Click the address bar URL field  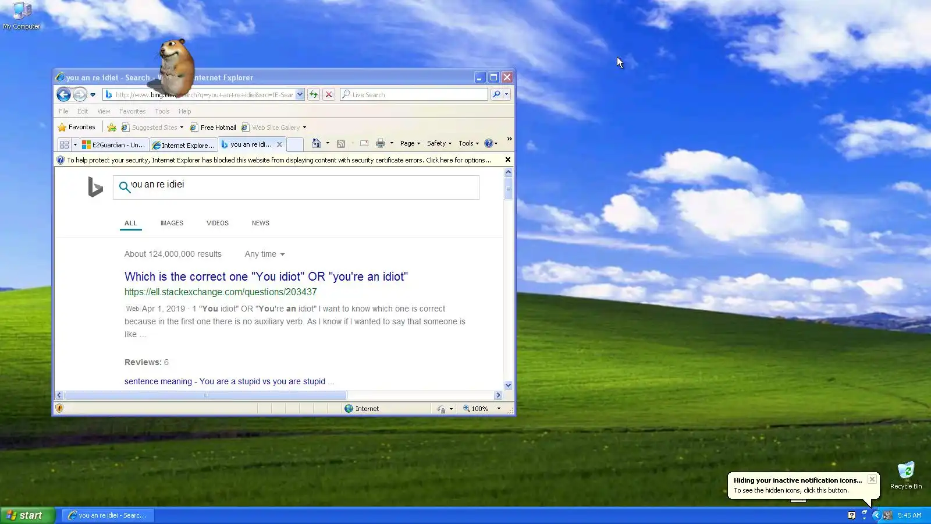click(x=199, y=94)
